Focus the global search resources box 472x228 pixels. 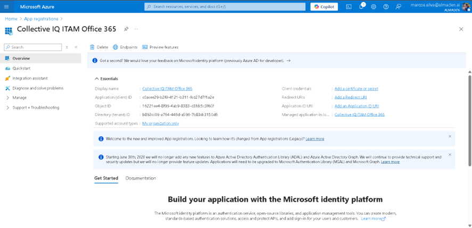(x=225, y=6)
